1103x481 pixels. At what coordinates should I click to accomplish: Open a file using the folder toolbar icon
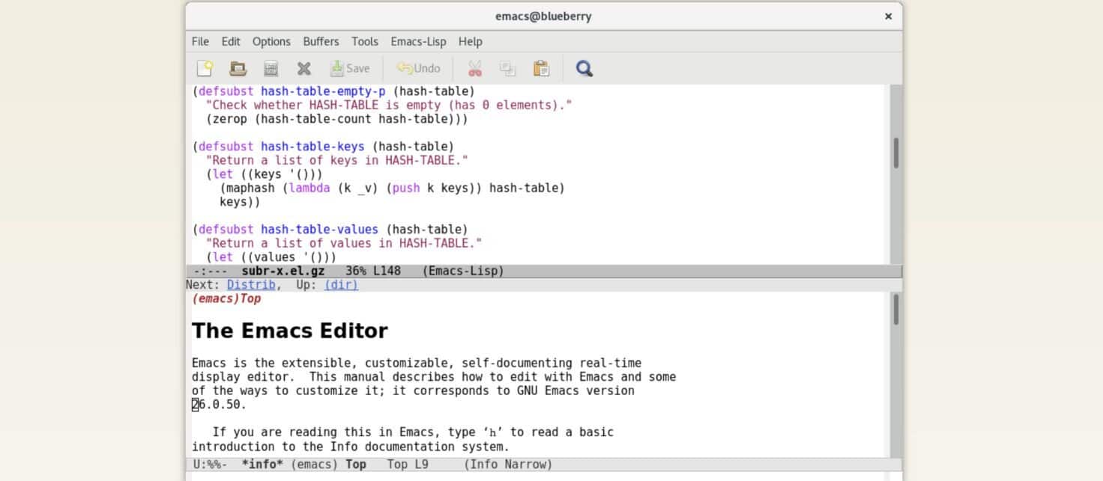[237, 68]
